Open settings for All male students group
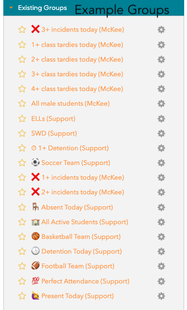The width and height of the screenshot is (187, 310). click(161, 104)
